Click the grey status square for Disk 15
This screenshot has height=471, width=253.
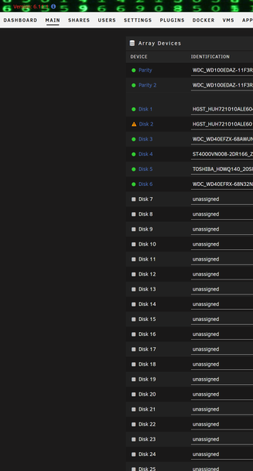pos(133,319)
